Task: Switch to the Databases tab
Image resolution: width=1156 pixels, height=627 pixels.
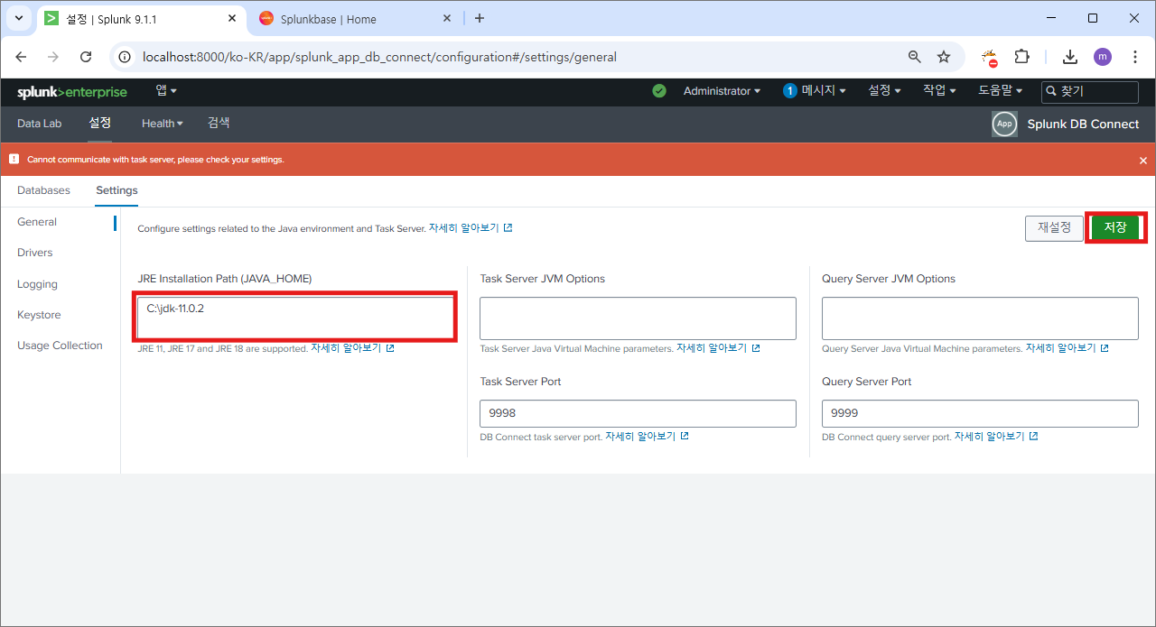Action: point(43,190)
